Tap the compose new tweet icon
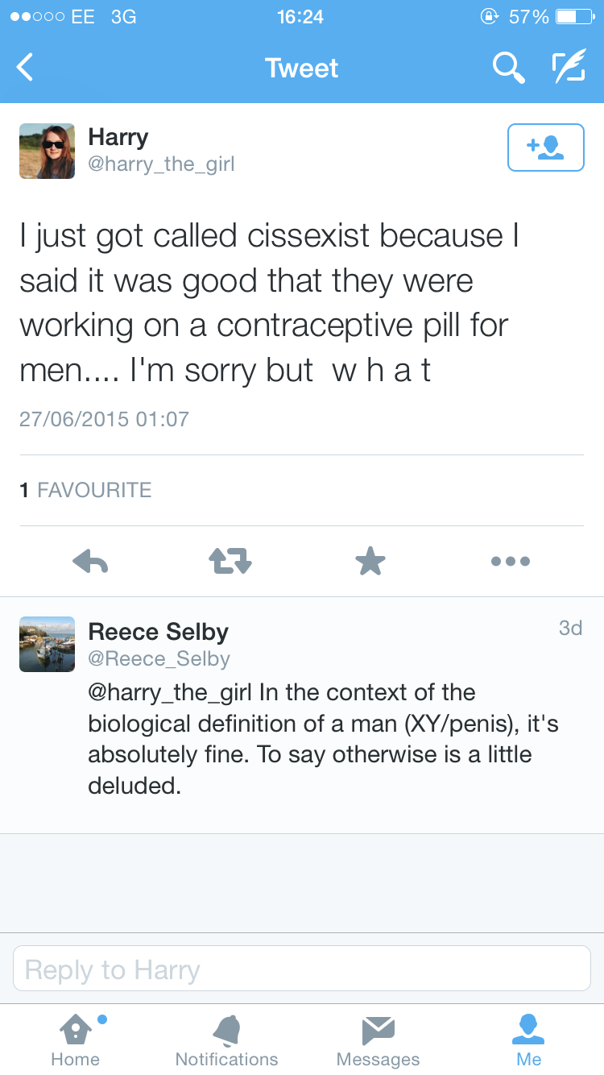 coord(568,68)
